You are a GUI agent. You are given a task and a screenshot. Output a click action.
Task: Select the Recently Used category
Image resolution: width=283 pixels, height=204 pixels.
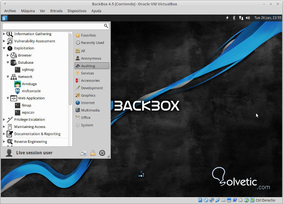[92, 43]
